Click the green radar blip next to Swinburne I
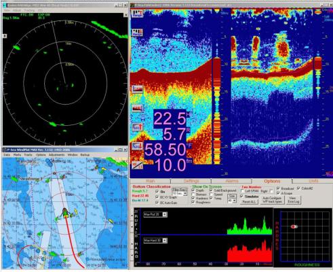Image resolution: width=333 pixels, height=272 pixels. [15, 179]
